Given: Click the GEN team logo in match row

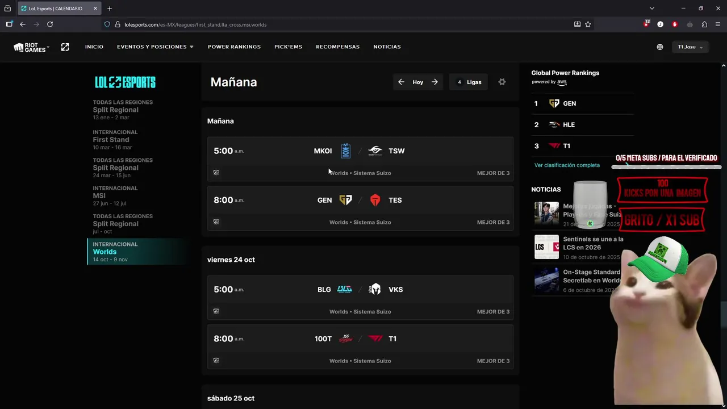Looking at the screenshot, I should 345,200.
